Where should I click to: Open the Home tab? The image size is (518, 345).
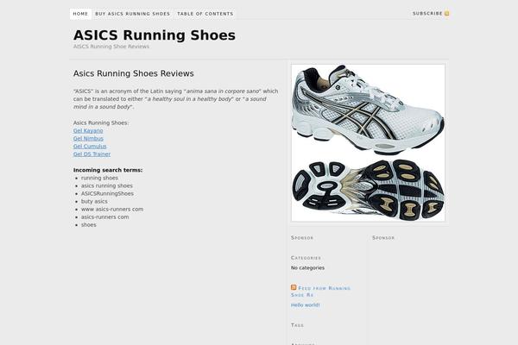(x=80, y=14)
